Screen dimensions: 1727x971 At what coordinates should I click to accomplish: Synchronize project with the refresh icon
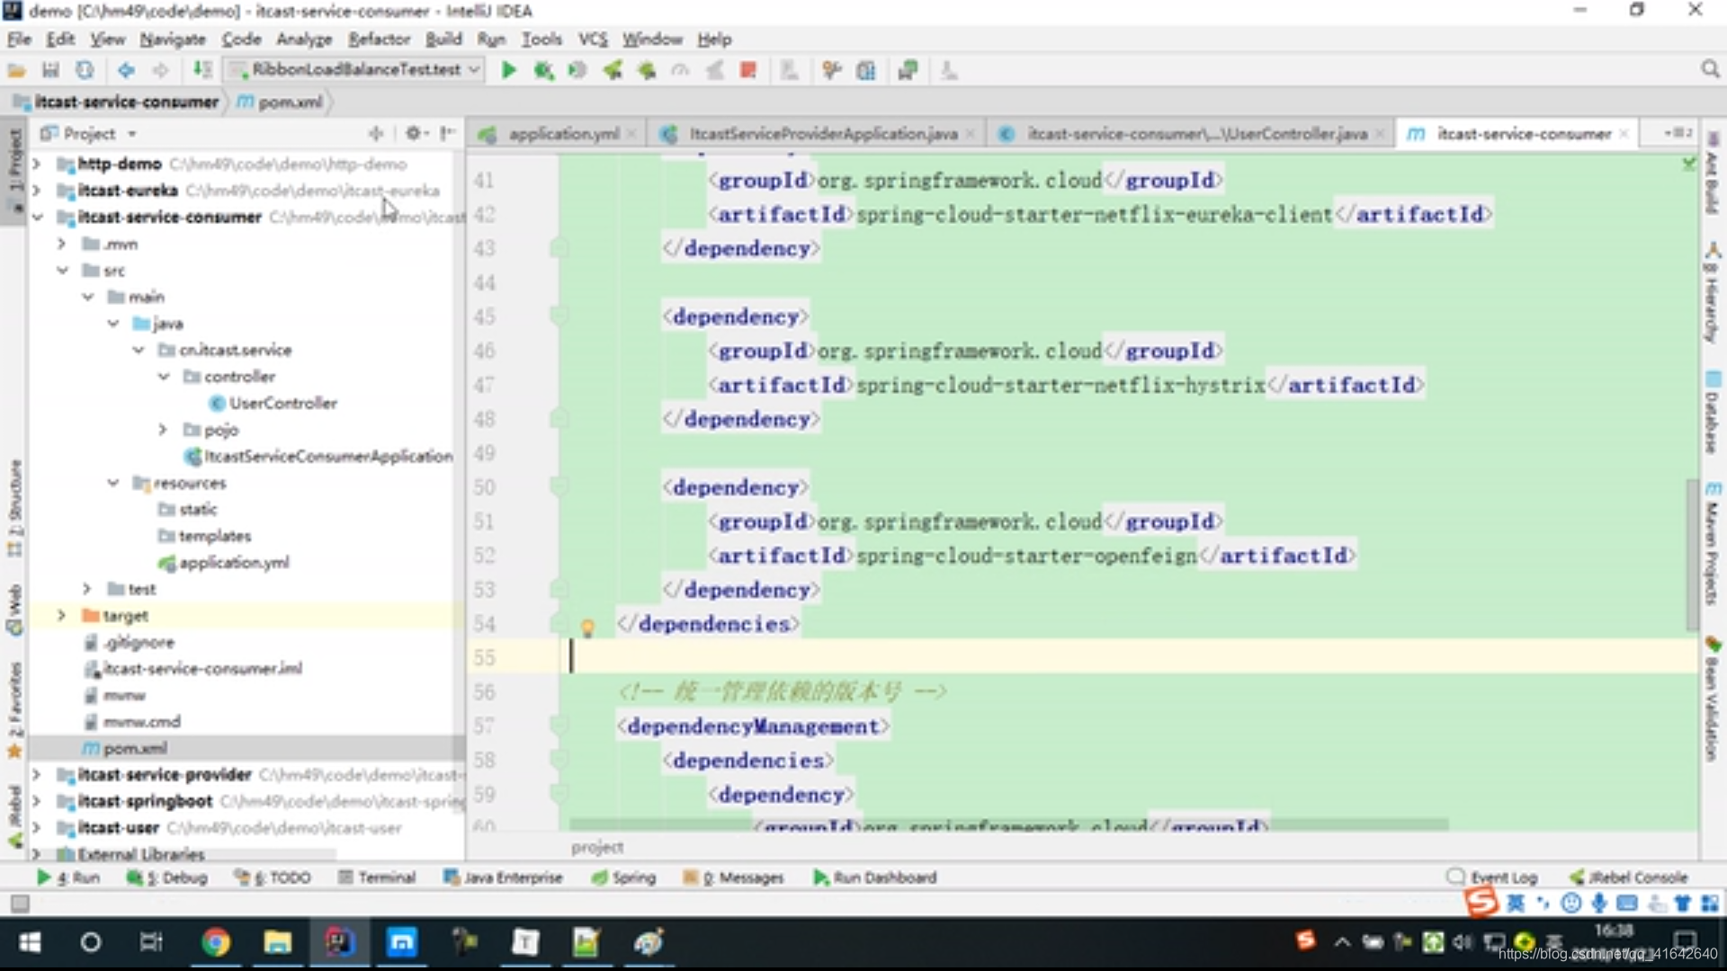click(85, 70)
